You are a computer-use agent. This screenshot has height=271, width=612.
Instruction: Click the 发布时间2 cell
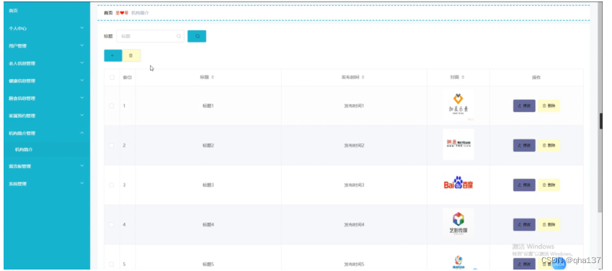(x=354, y=146)
